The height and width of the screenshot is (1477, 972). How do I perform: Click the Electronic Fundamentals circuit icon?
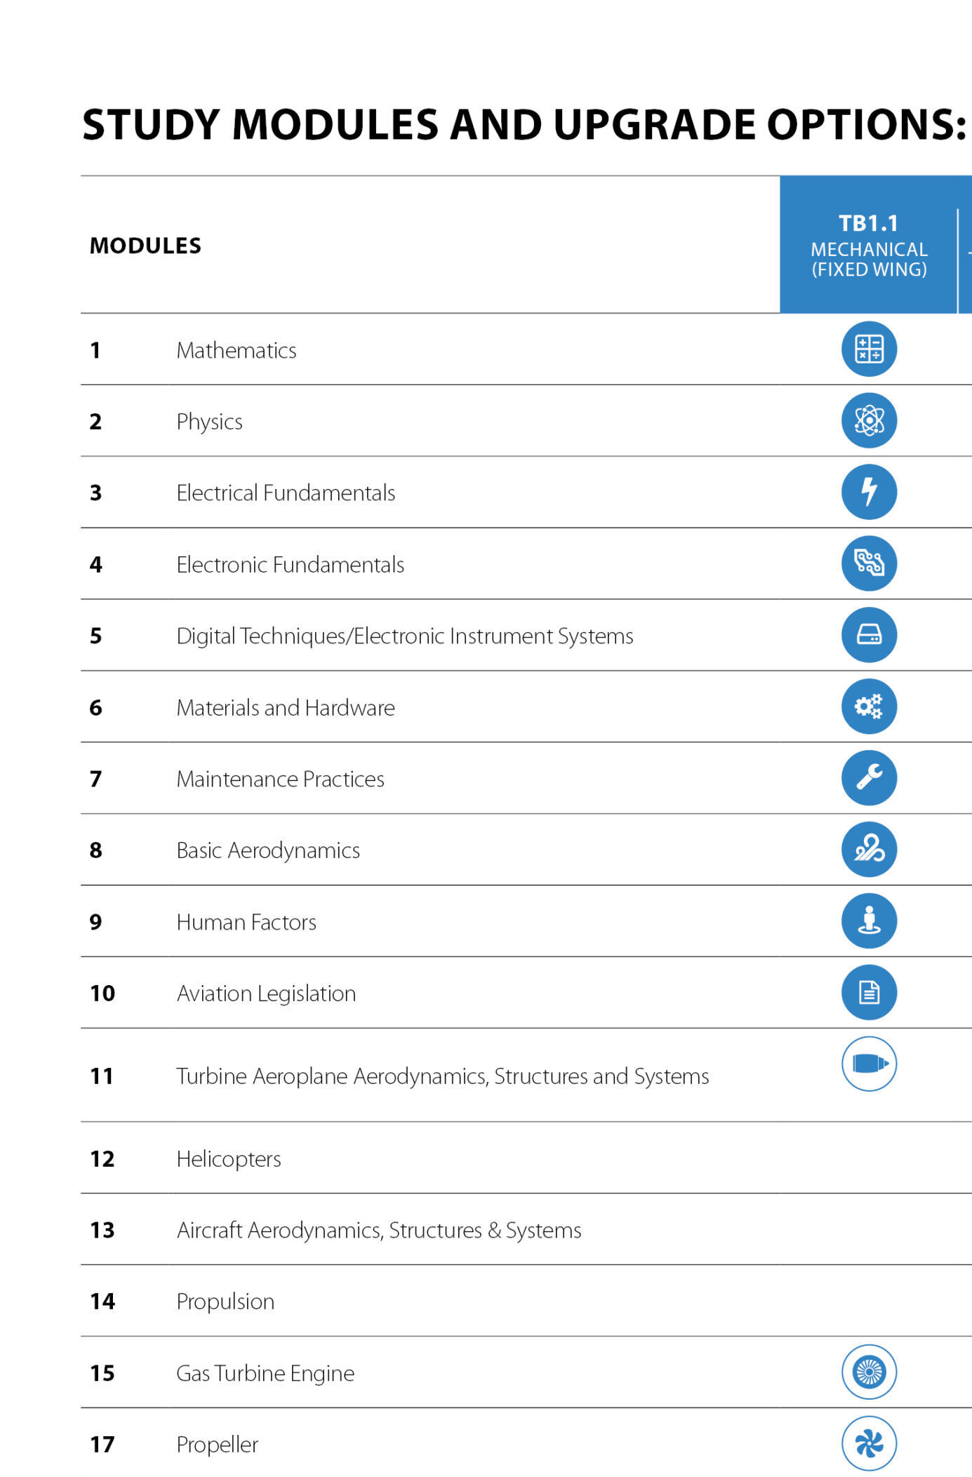(869, 563)
